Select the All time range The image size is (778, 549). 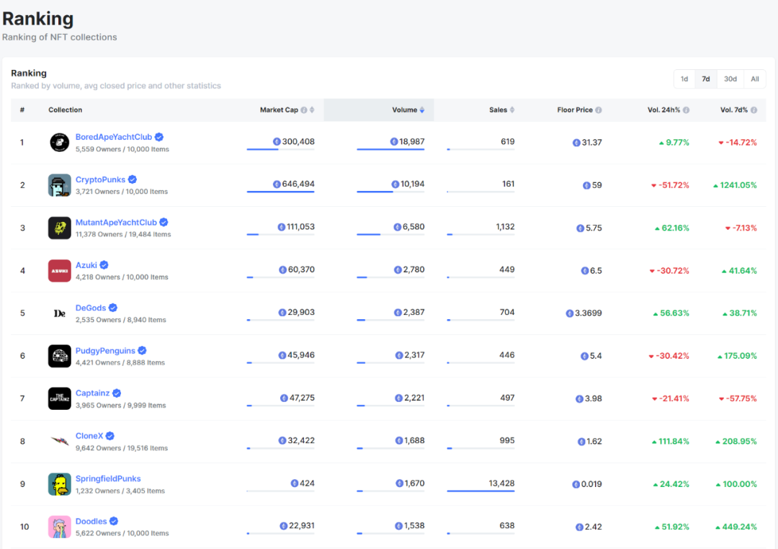755,79
